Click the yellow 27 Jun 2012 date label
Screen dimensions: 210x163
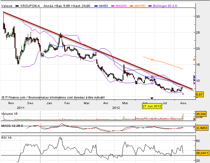pos(152,106)
